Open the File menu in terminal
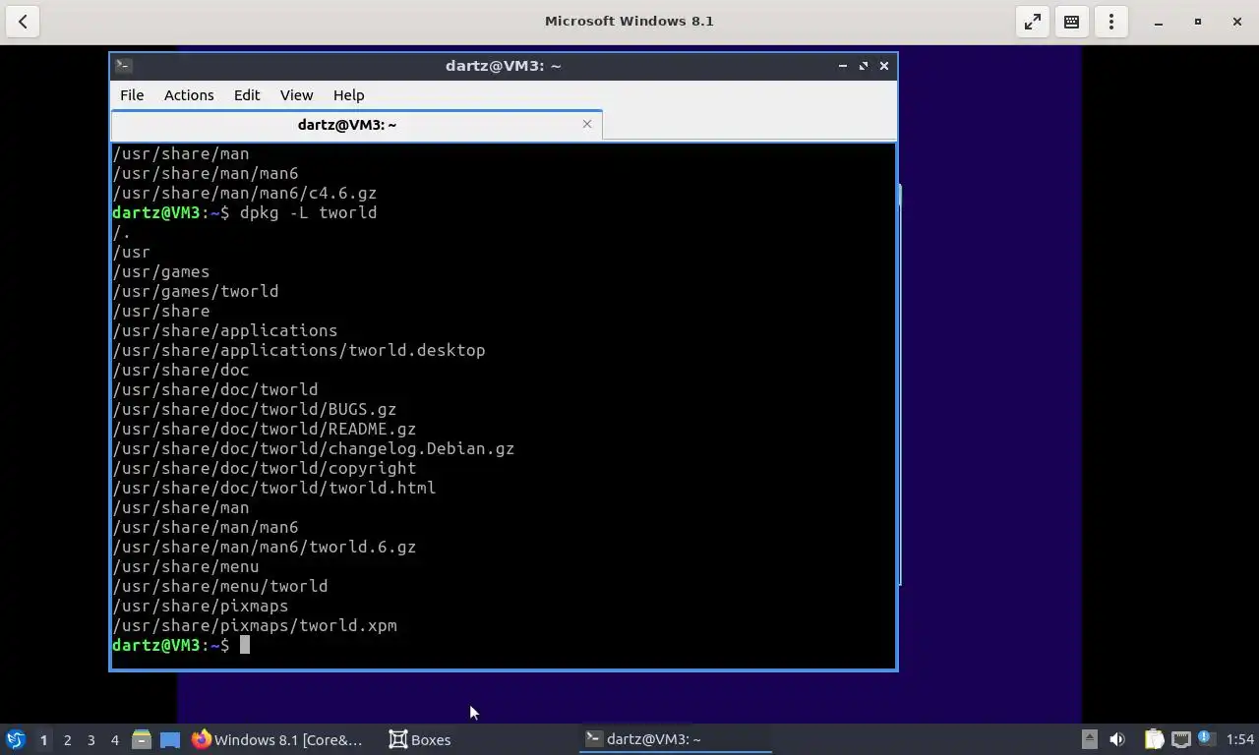 [132, 95]
